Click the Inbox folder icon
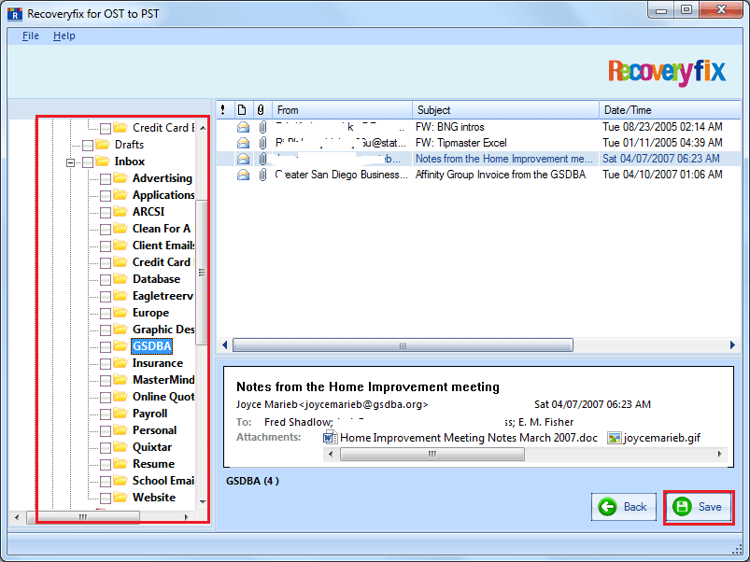The image size is (750, 562). pyautogui.click(x=103, y=162)
